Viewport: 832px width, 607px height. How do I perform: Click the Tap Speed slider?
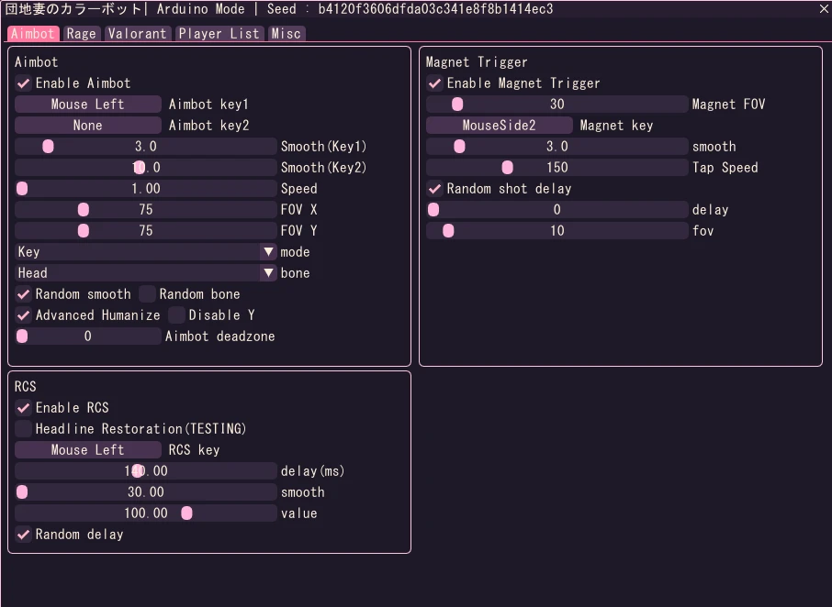[x=557, y=168]
